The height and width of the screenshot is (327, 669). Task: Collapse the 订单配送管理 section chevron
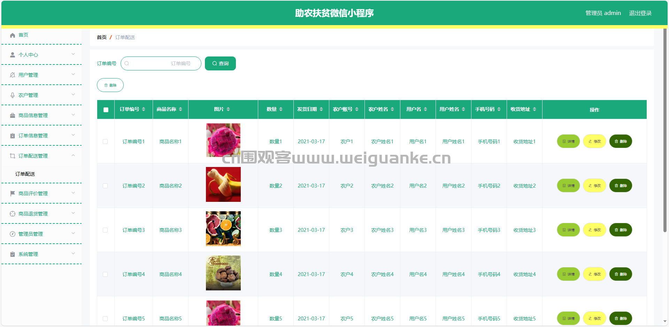pos(73,155)
